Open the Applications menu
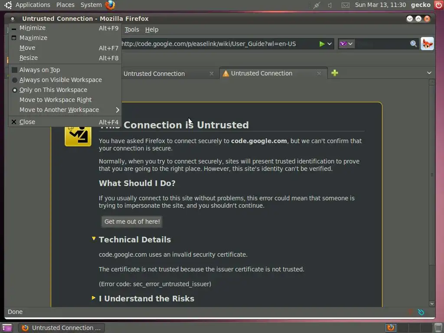This screenshot has height=333, width=444. [x=33, y=5]
